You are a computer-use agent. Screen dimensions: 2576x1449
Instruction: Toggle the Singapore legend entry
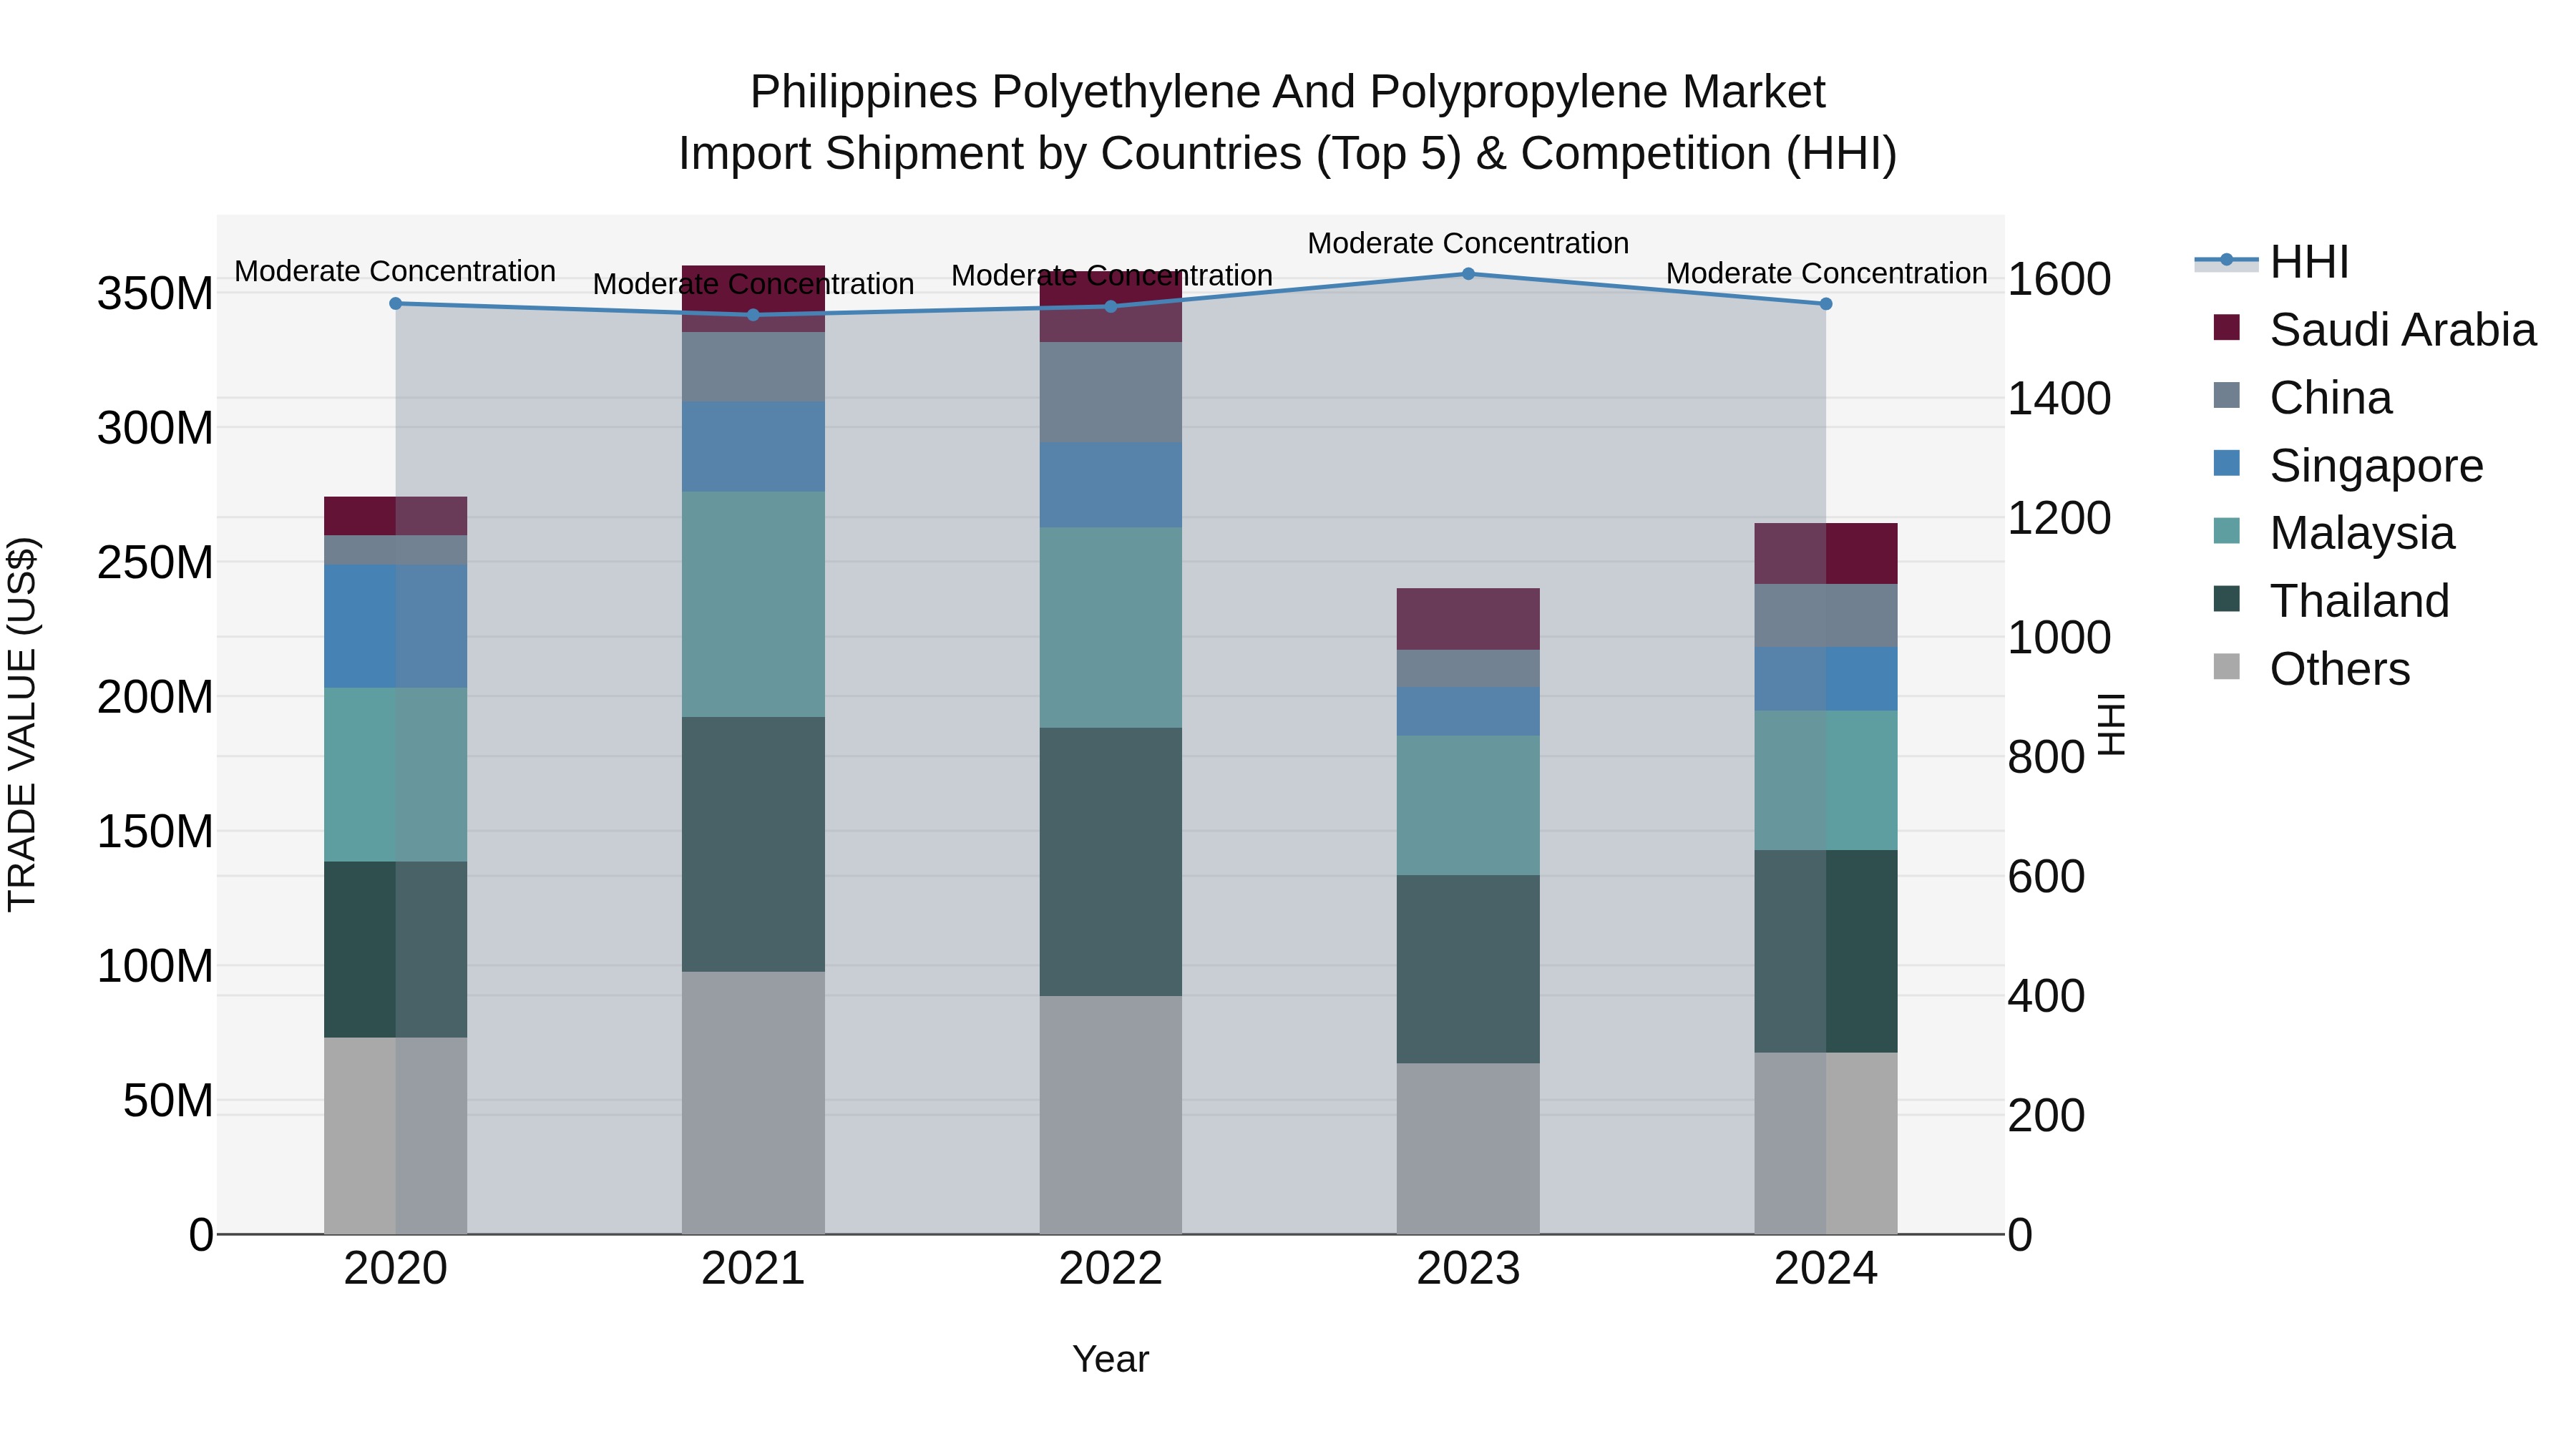pos(2348,466)
